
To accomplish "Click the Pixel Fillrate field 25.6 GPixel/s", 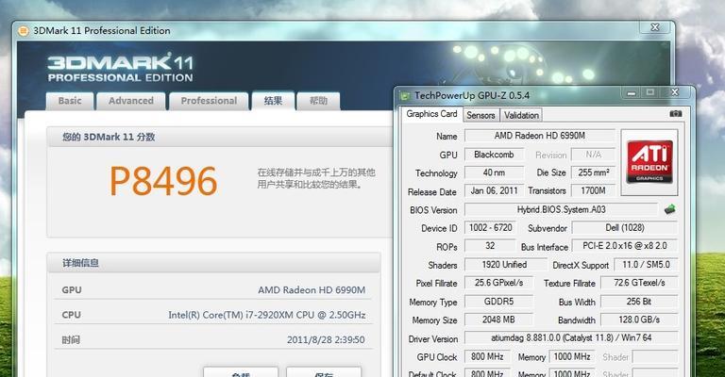I will point(498,283).
